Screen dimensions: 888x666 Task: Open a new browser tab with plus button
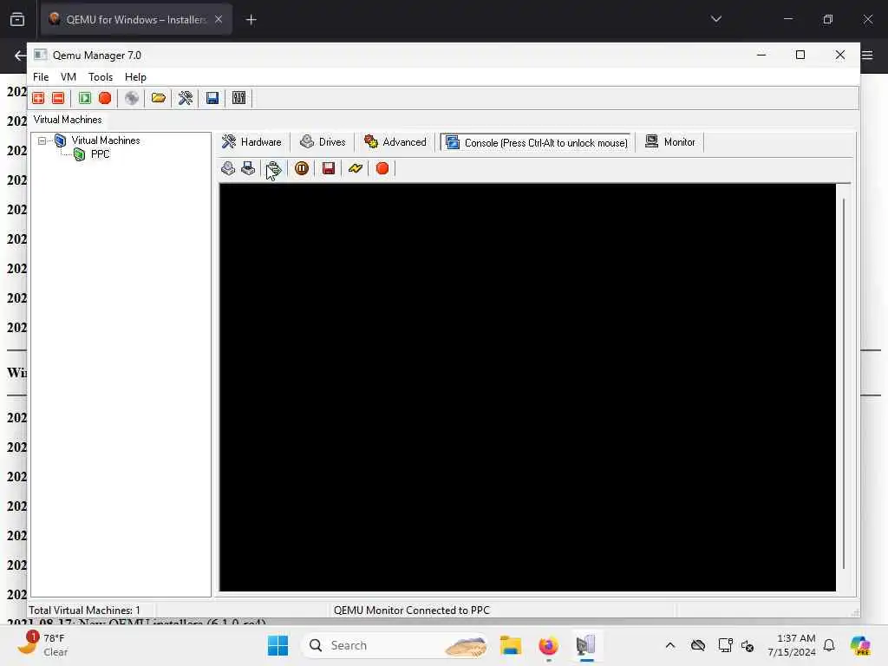pyautogui.click(x=251, y=20)
